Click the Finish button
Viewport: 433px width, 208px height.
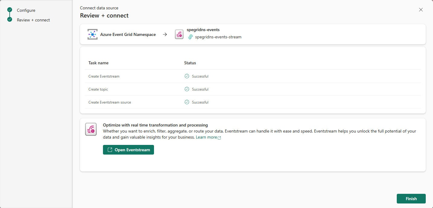pos(411,199)
